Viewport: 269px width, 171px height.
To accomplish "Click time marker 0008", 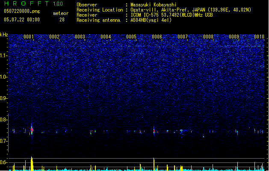I will pos(208,37).
